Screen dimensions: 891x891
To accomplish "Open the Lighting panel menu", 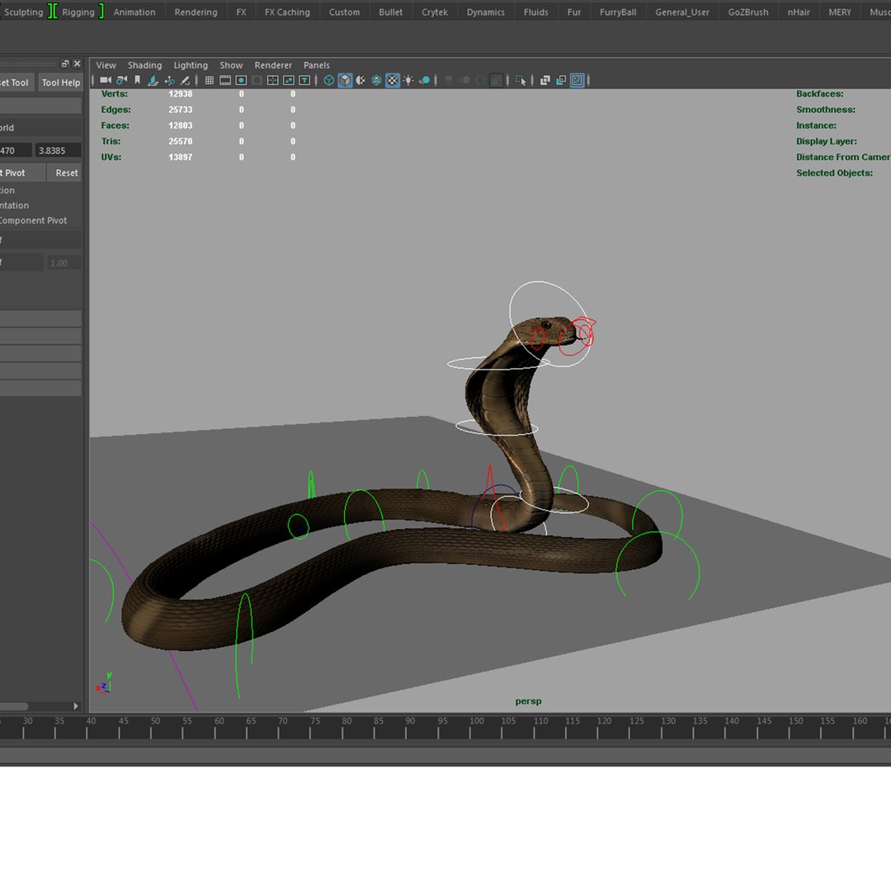I will (191, 65).
